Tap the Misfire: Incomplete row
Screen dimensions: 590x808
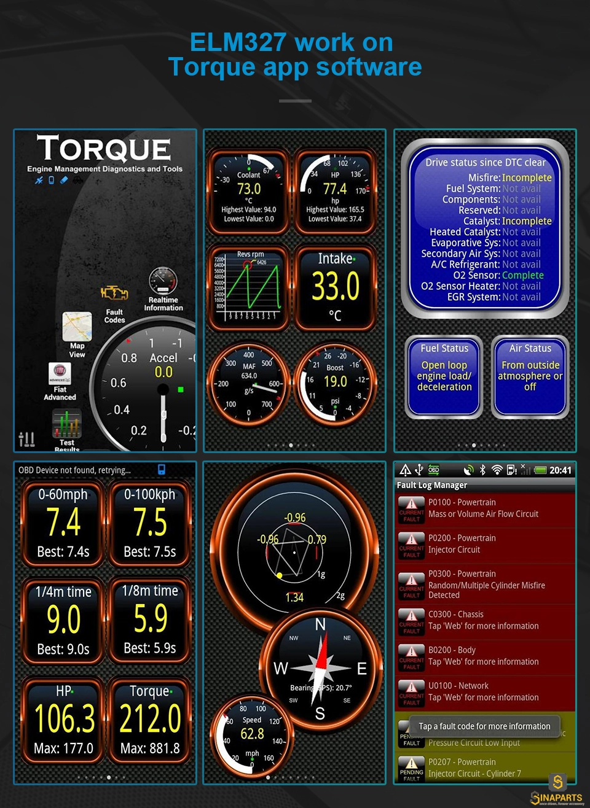pos(510,178)
